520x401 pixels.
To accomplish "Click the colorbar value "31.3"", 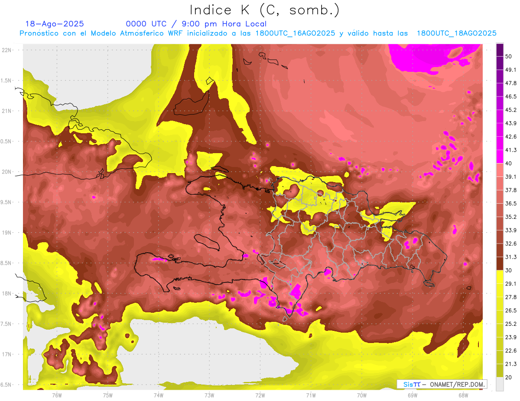I will click(511, 257).
